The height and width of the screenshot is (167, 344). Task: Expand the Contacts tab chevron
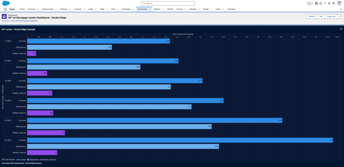84,9
